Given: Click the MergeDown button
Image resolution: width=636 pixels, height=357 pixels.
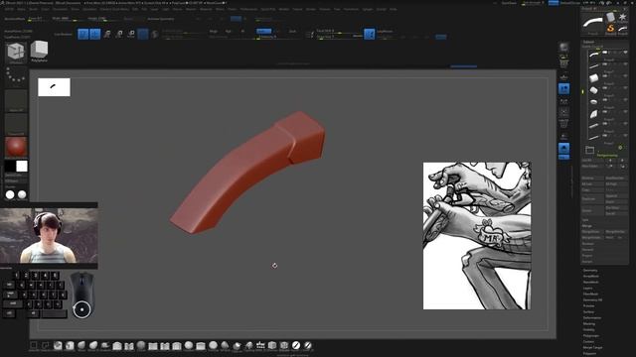Looking at the screenshot, I should [592, 232].
